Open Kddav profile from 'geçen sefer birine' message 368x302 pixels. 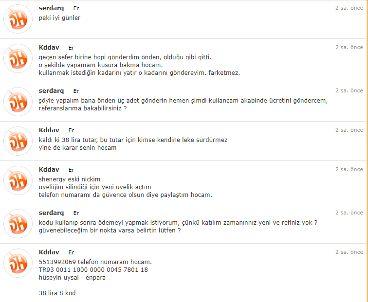point(49,48)
